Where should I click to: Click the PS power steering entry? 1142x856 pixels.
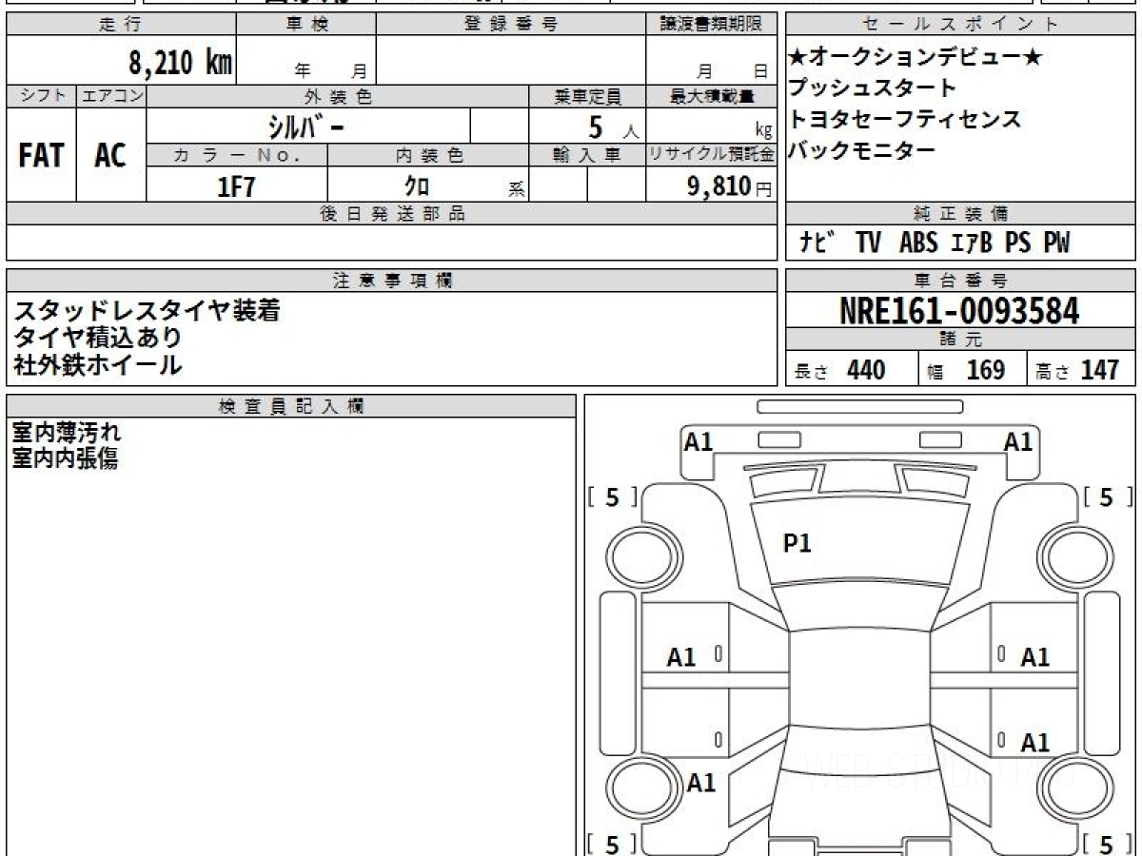click(1018, 243)
